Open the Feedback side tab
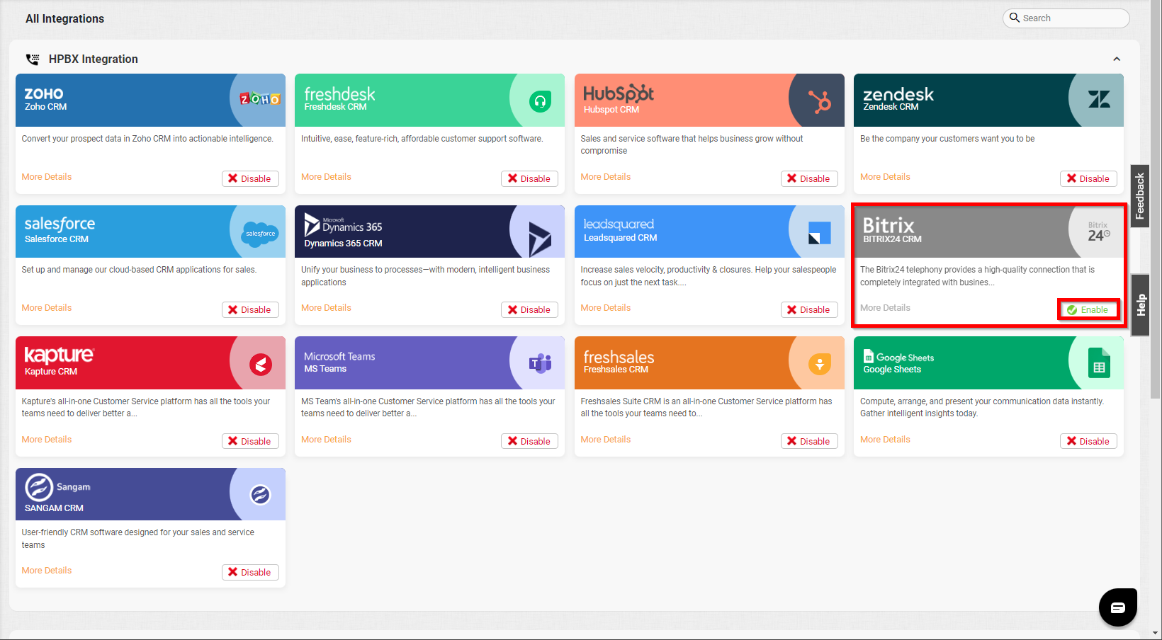The height and width of the screenshot is (640, 1162). point(1140,196)
